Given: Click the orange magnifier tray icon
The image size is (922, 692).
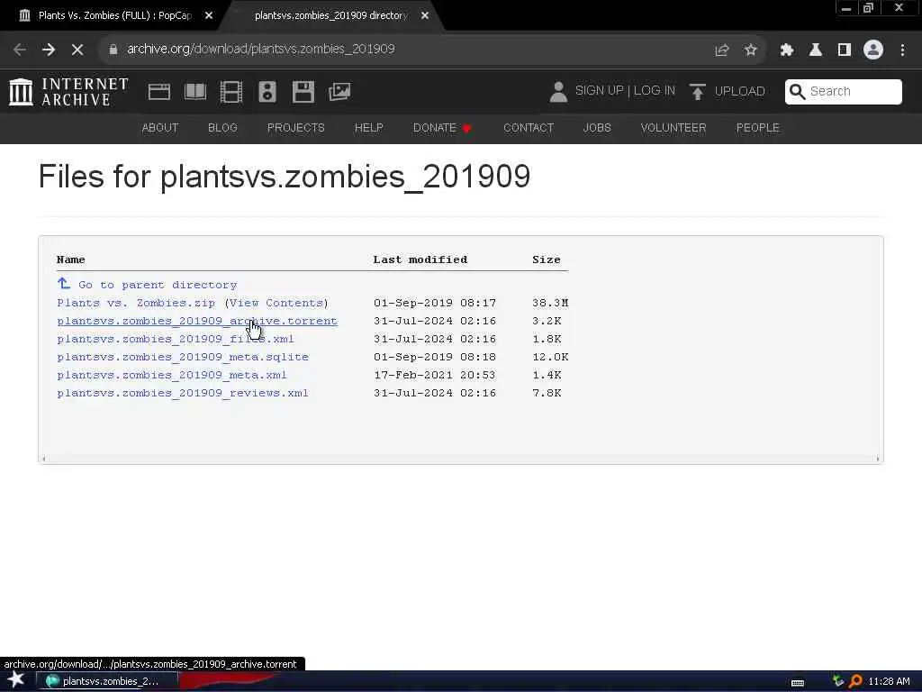Looking at the screenshot, I should click(855, 681).
